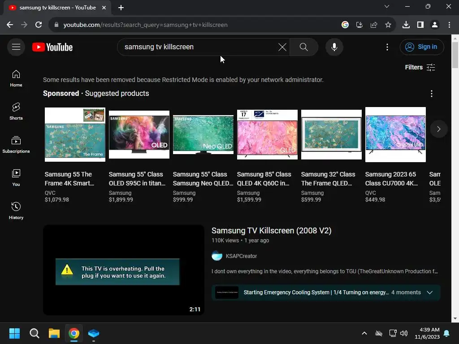459x344 pixels.
Task: Select the samsung tv killscreen browser tab
Action: click(58, 8)
